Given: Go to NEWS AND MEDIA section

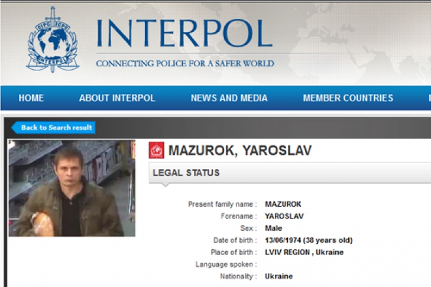Looking at the screenshot, I should click(x=229, y=98).
